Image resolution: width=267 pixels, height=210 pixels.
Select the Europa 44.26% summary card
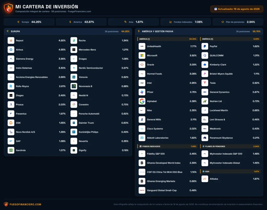click(29, 22)
